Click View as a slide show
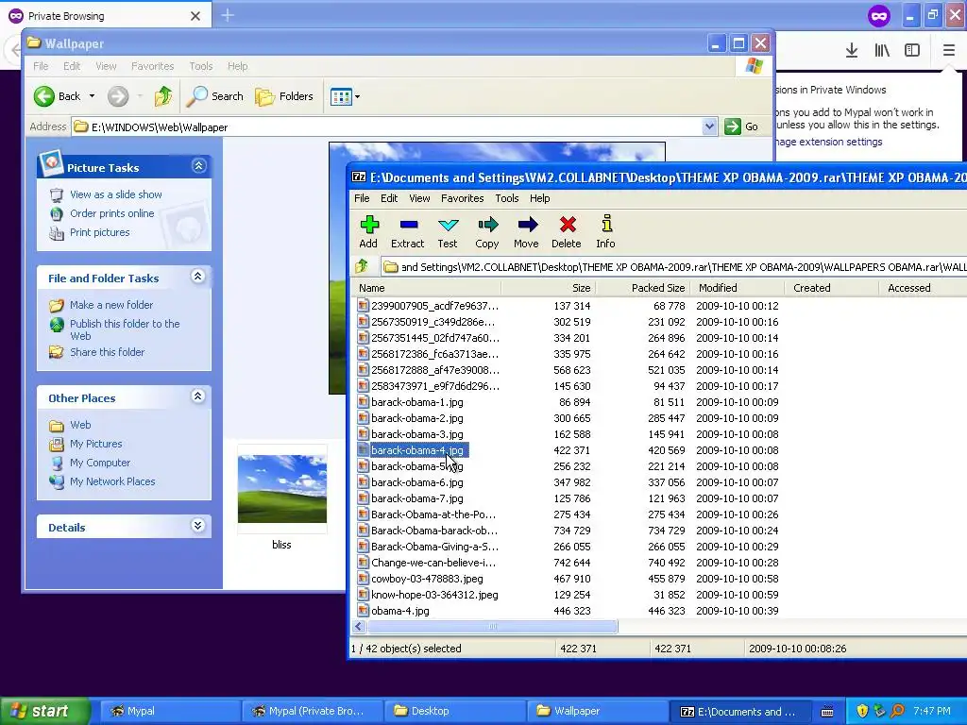Screen dimensions: 967x725 pyautogui.click(x=116, y=194)
